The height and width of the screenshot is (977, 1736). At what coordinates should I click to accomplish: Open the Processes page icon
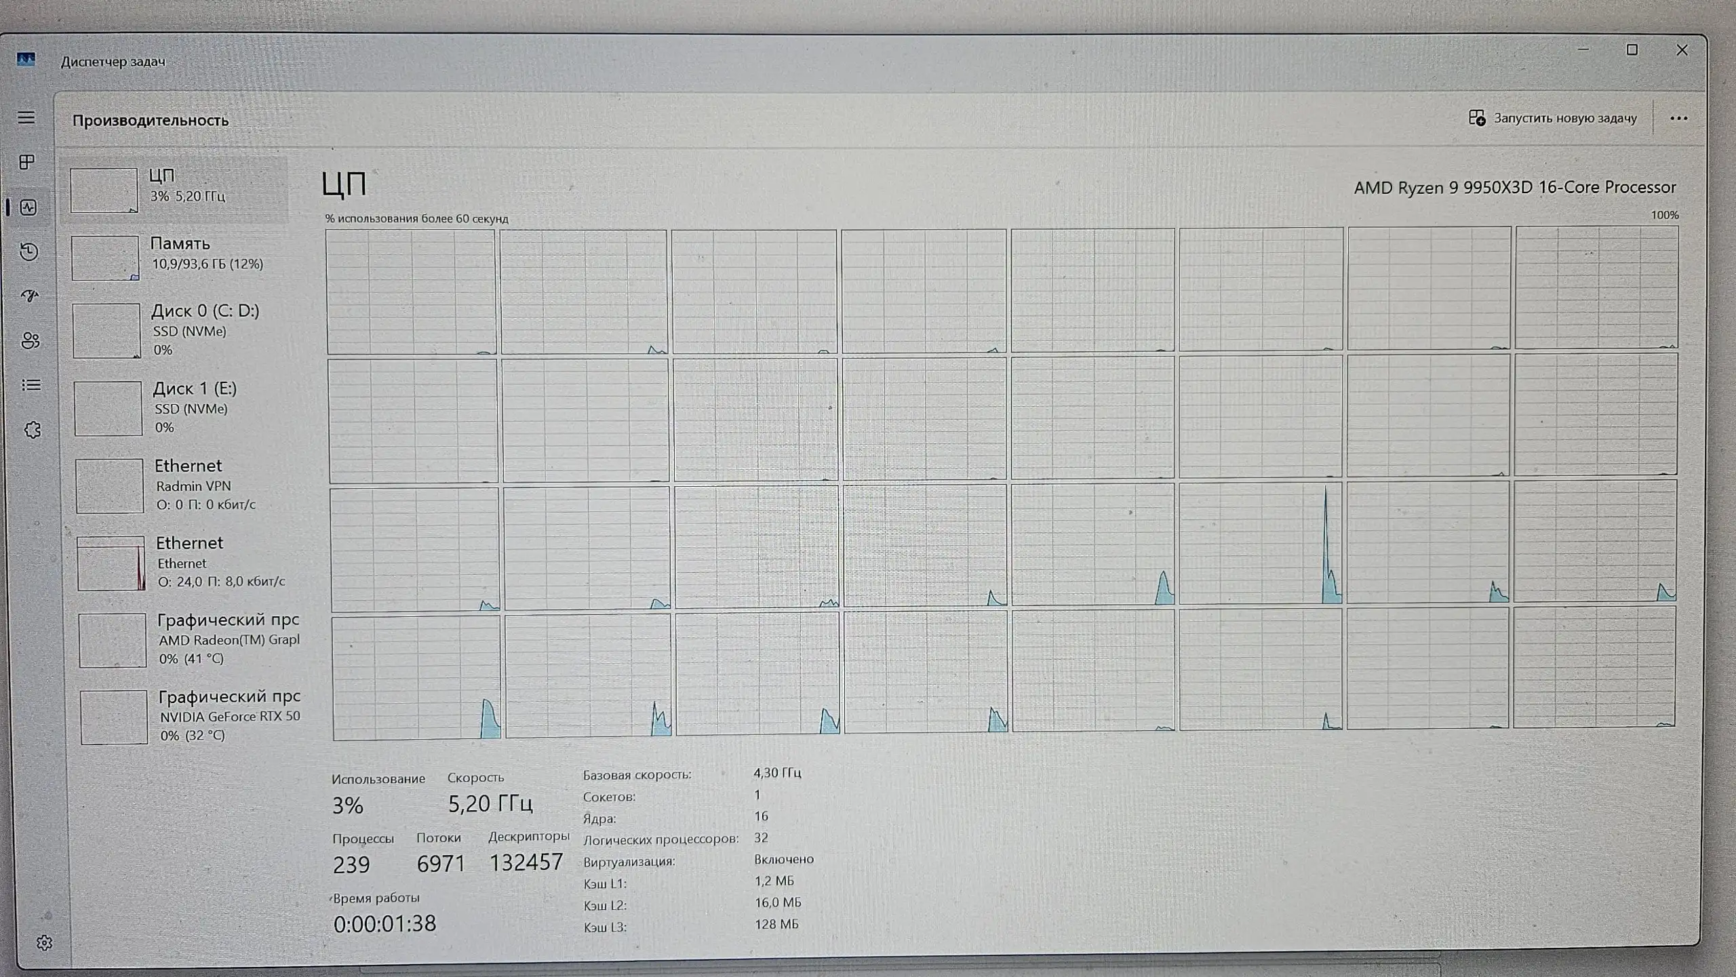click(x=27, y=162)
